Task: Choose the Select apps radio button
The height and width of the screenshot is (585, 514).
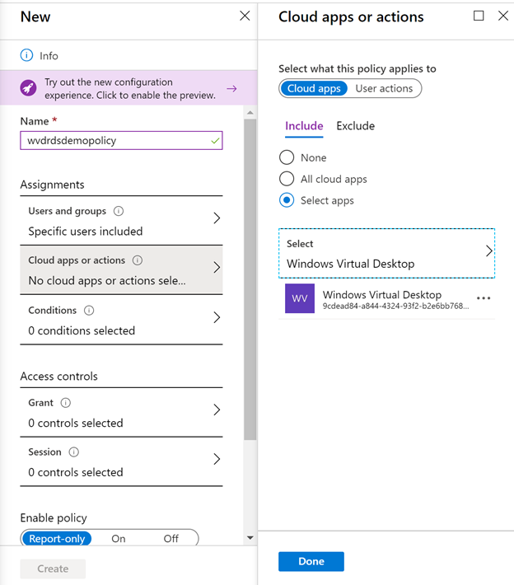Action: 287,200
